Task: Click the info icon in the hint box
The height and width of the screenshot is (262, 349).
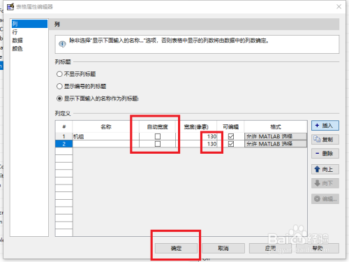Action: tap(62, 44)
